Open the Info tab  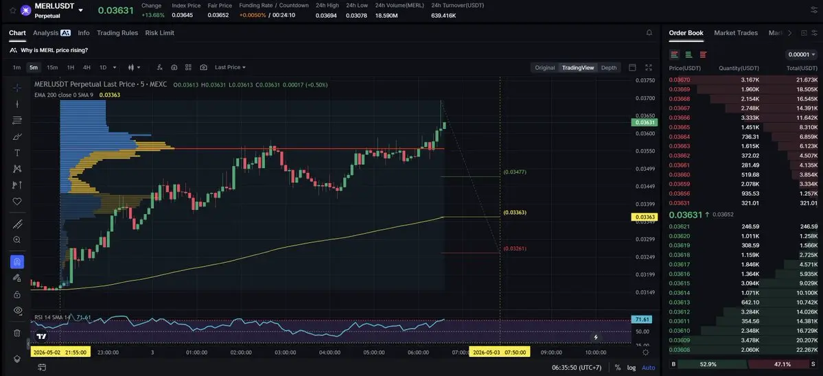click(x=84, y=32)
